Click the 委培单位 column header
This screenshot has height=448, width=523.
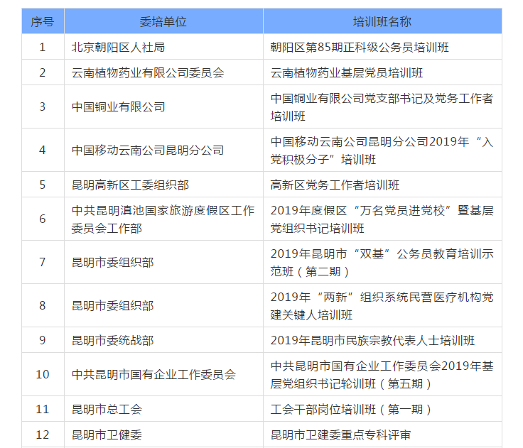tap(163, 21)
